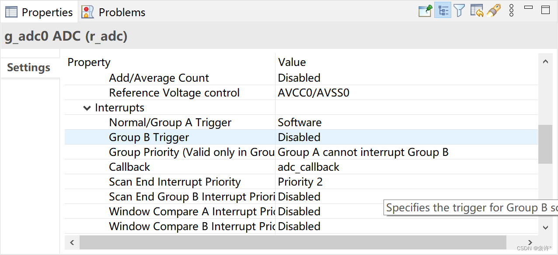Toggle the advanced properties filter icon
Image resolution: width=558 pixels, height=255 pixels.
[x=459, y=11]
